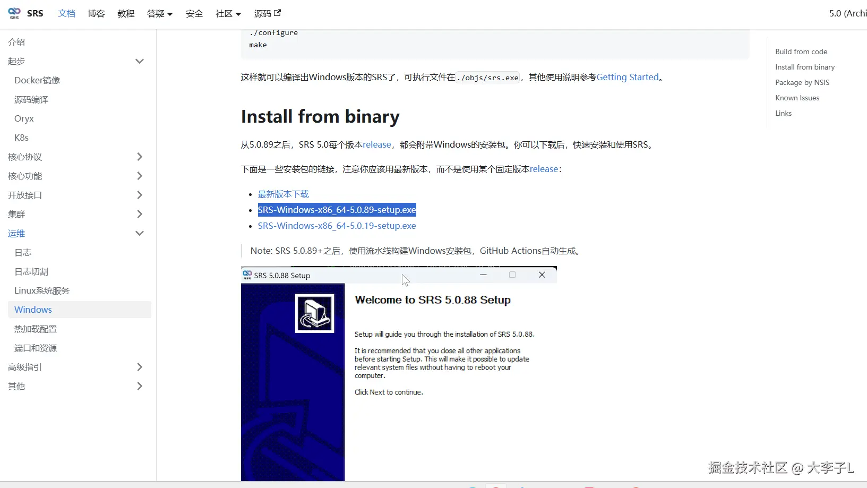The image size is (867, 488).
Task: Jump to Links section in outline
Action: (783, 113)
